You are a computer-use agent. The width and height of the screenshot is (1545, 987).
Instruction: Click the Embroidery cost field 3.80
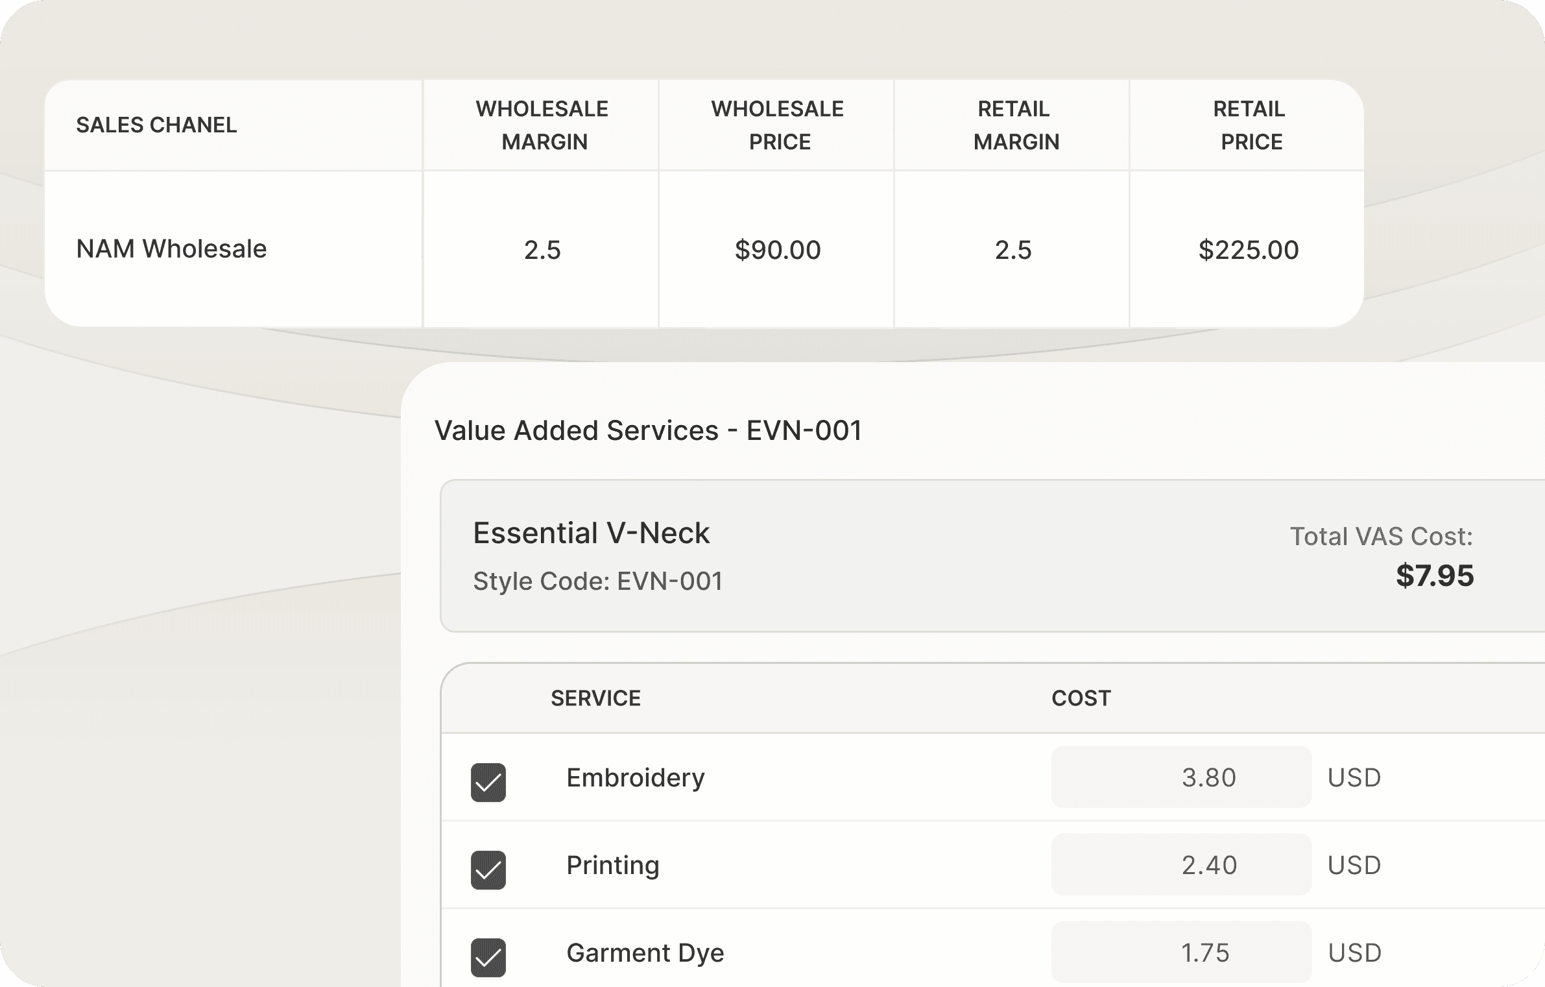[x=1180, y=777]
